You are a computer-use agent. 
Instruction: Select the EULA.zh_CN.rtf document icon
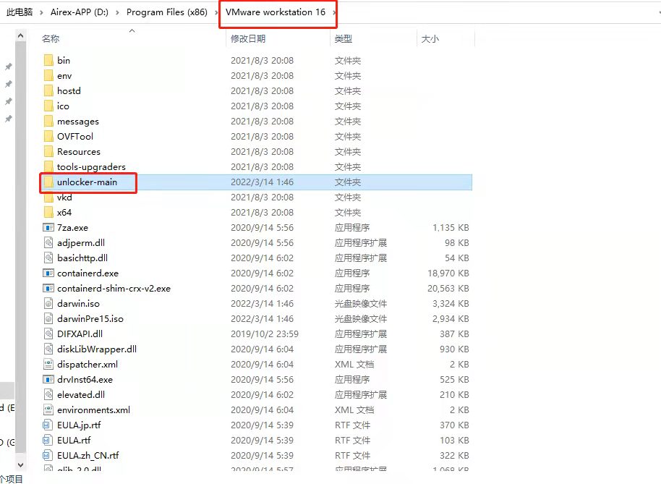click(48, 455)
